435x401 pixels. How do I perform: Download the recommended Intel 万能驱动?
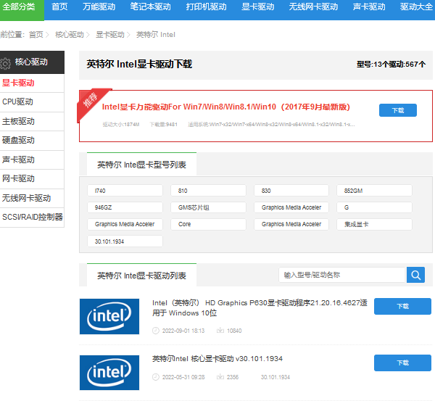pyautogui.click(x=397, y=110)
